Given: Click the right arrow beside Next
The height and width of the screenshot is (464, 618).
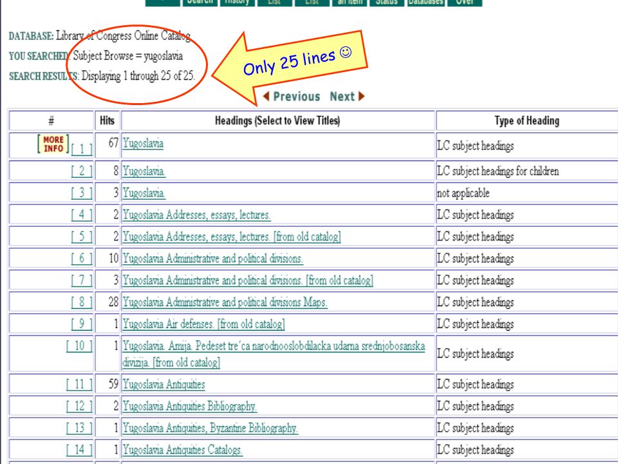Looking at the screenshot, I should coord(361,96).
